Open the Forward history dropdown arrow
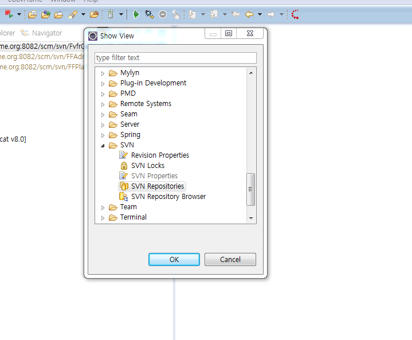This screenshot has height=340, width=412. tap(281, 14)
